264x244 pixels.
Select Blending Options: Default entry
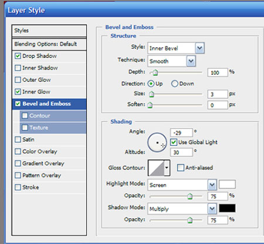tap(49, 44)
